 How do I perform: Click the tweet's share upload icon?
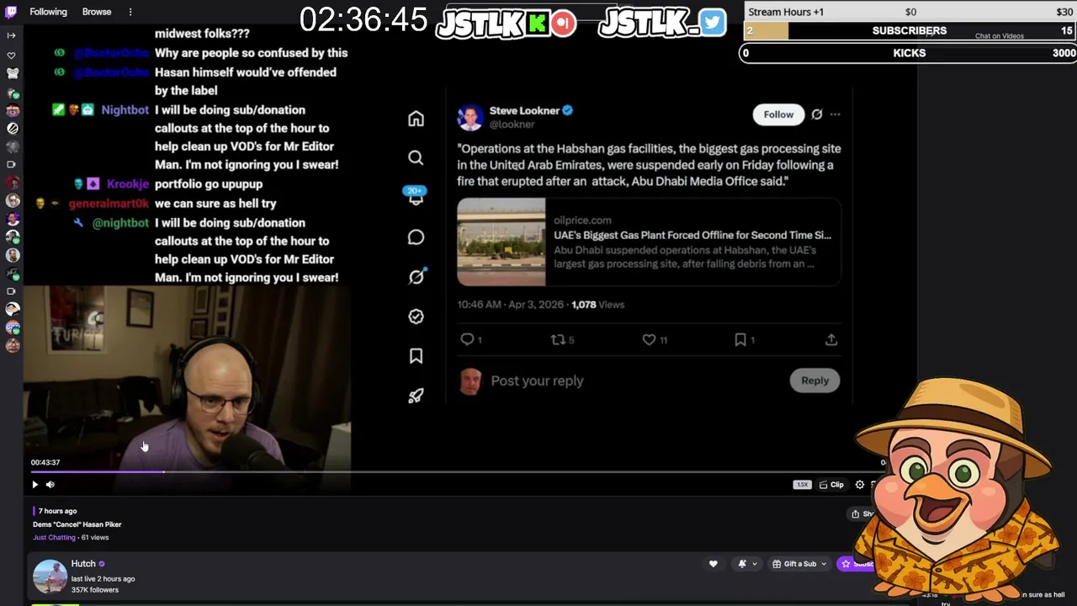831,339
